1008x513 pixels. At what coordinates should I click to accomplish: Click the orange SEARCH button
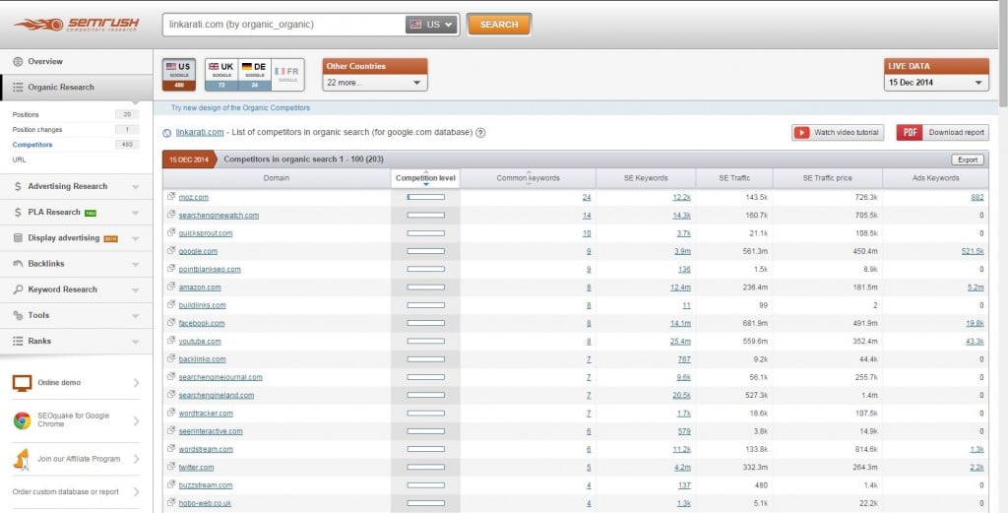499,25
